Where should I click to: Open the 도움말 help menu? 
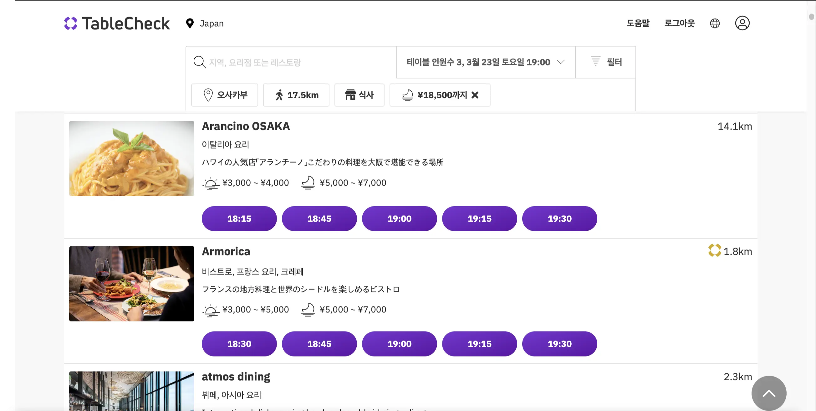coord(638,23)
